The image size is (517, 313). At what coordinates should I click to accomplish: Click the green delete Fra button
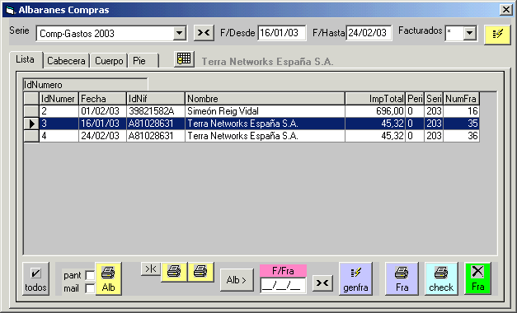477,278
